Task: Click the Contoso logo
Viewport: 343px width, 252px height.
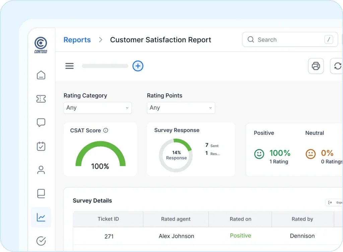Action: coord(41,45)
